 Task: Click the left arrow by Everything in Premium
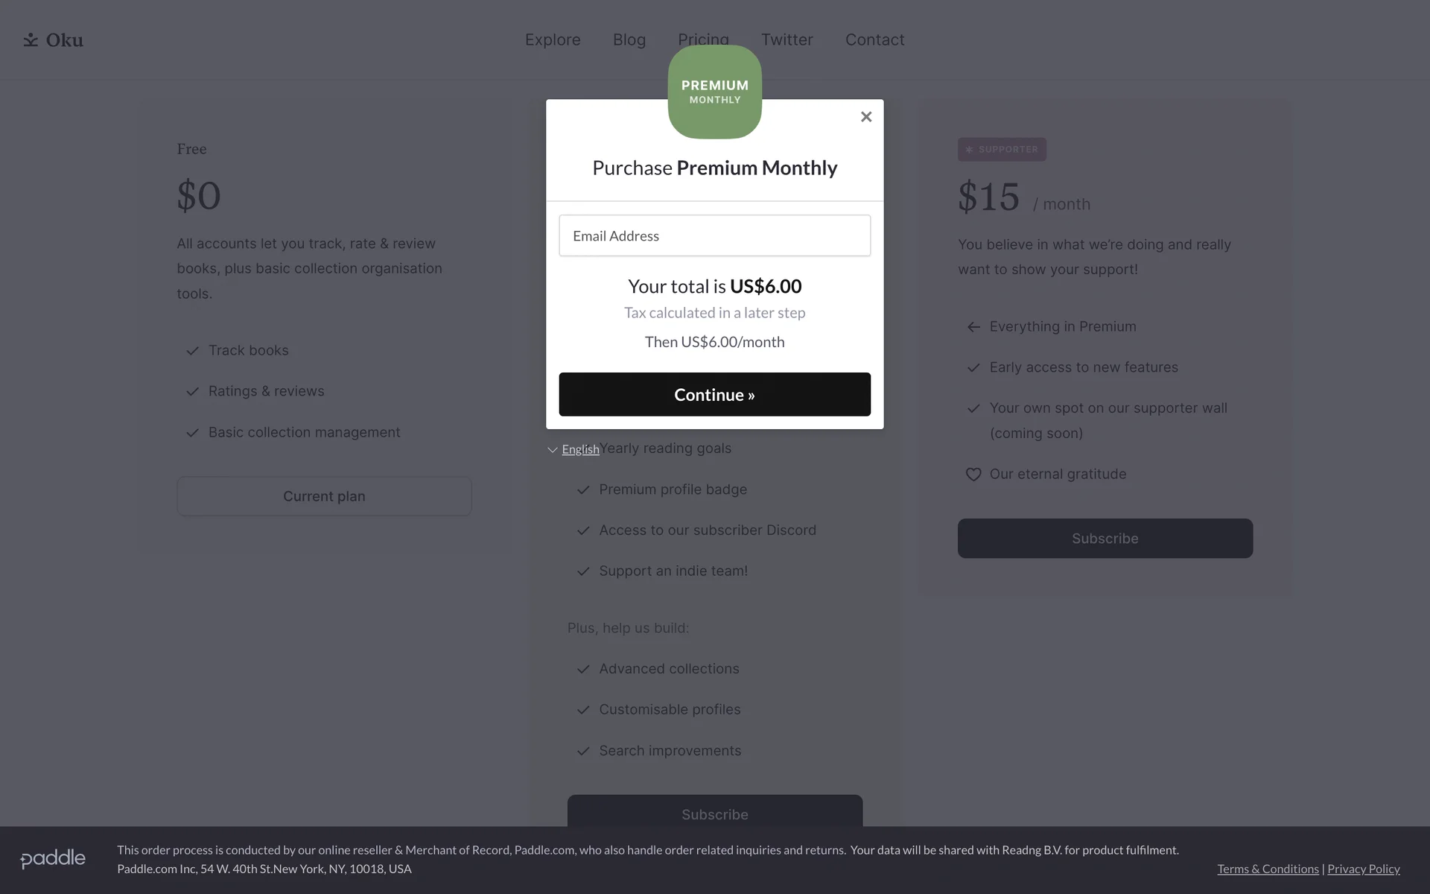pyautogui.click(x=973, y=327)
